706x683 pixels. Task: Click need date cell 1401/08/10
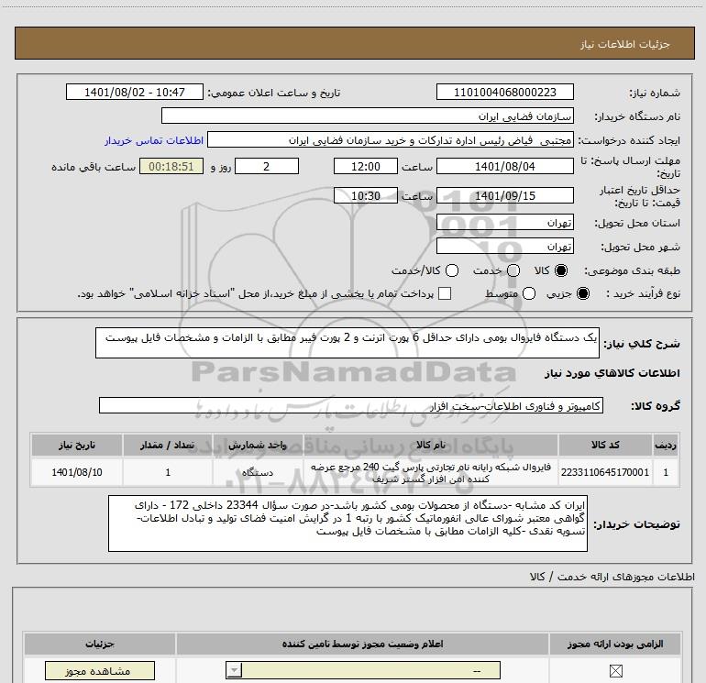click(76, 472)
